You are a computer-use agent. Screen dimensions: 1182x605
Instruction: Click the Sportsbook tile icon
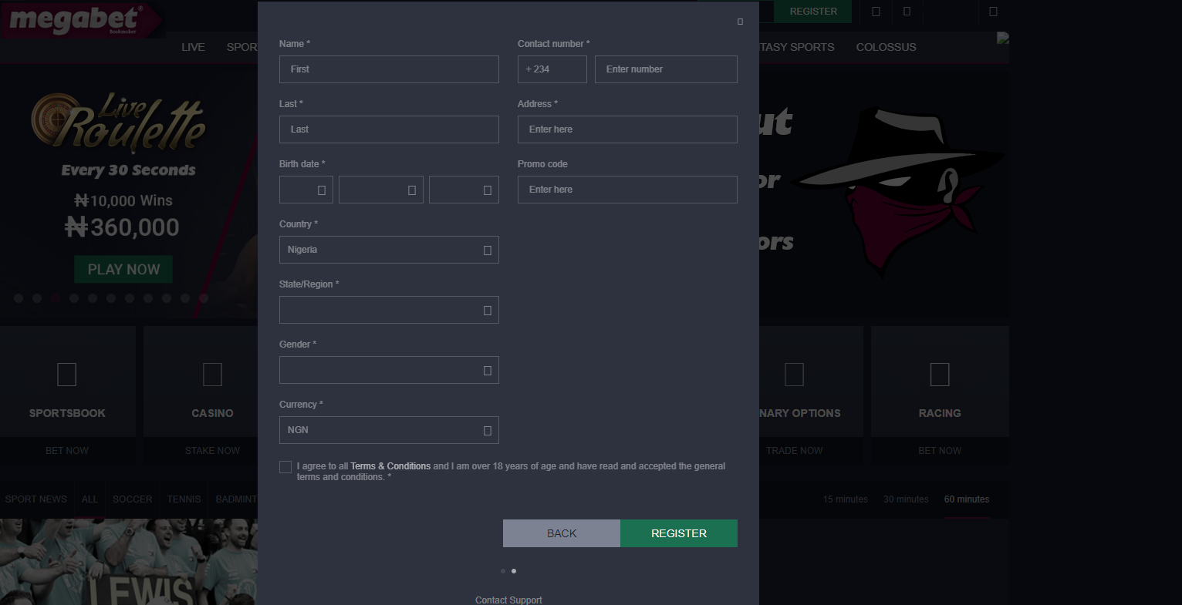click(x=66, y=375)
